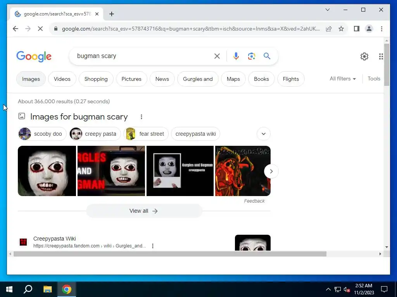Close the google.com search tab
The width and height of the screenshot is (397, 297).
(x=97, y=14)
